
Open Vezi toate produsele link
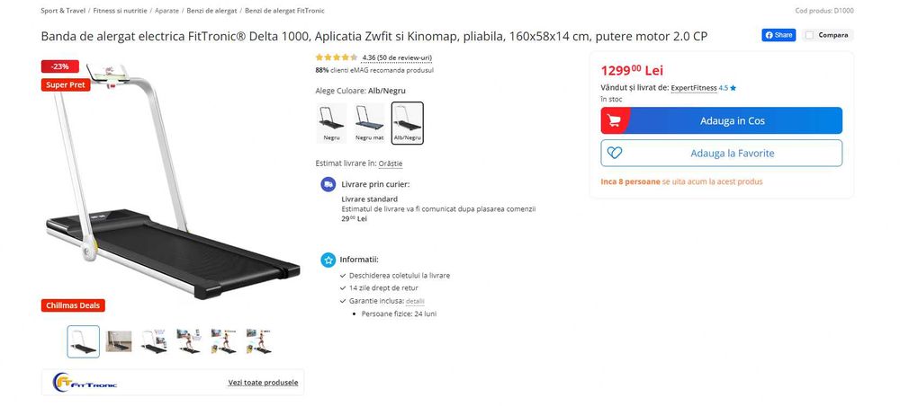(263, 382)
